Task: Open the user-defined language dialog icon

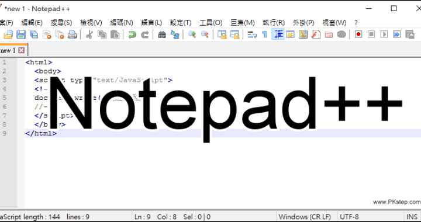Action: point(290,34)
